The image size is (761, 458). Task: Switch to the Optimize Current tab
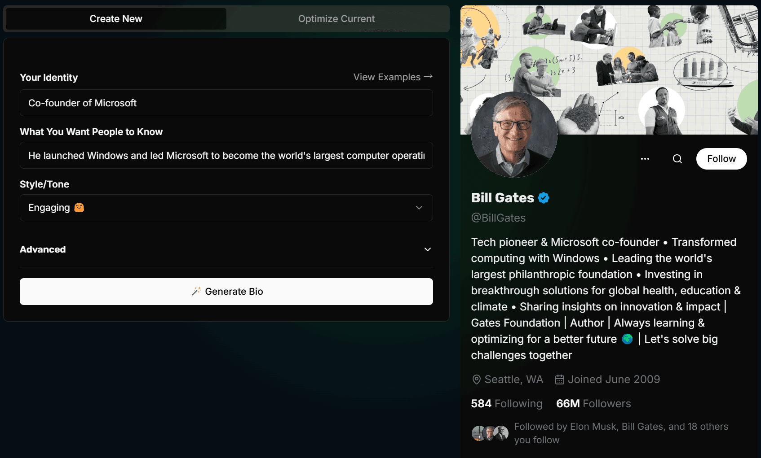(x=336, y=19)
